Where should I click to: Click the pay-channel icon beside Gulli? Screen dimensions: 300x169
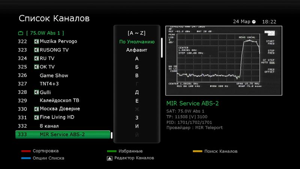click(36, 92)
